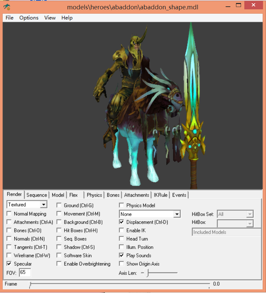Click the FOV input field showing 65
Image resolution: width=266 pixels, height=293 pixels.
(x=25, y=272)
